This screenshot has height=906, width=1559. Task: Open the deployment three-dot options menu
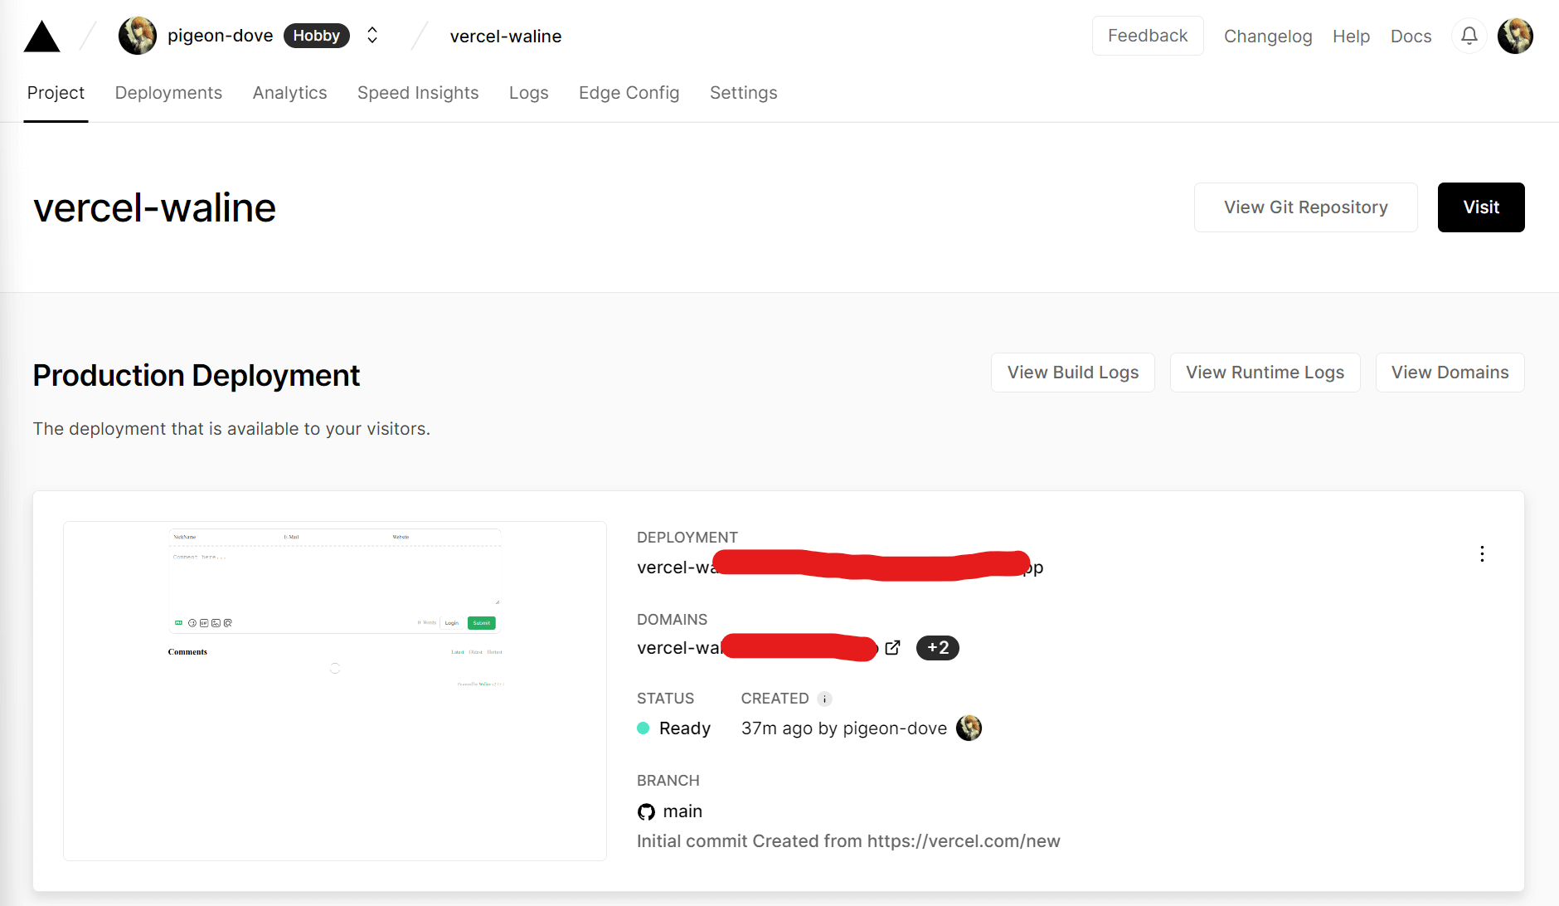point(1482,554)
